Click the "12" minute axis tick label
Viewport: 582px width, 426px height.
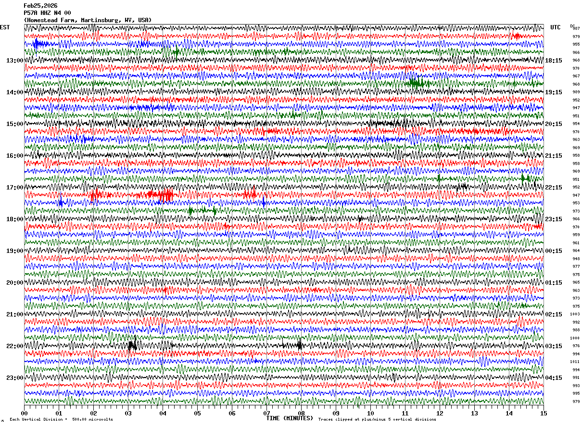pyautogui.click(x=440, y=413)
